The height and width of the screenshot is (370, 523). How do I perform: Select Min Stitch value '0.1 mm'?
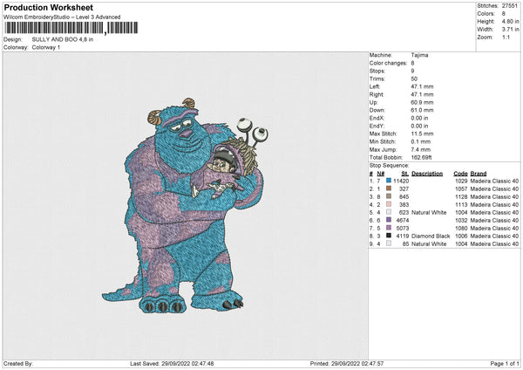(421, 141)
